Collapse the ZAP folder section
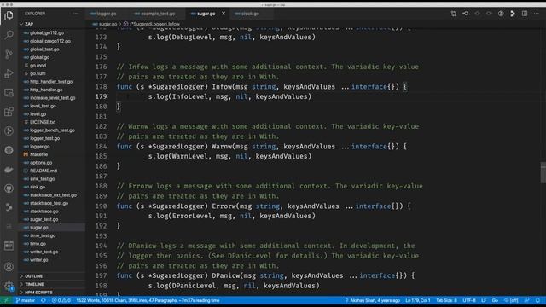This screenshot has width=546, height=307. pyautogui.click(x=51, y=24)
